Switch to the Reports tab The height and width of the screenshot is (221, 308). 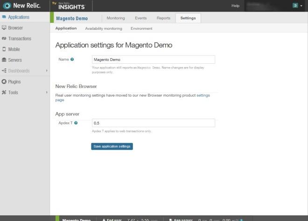point(163,18)
